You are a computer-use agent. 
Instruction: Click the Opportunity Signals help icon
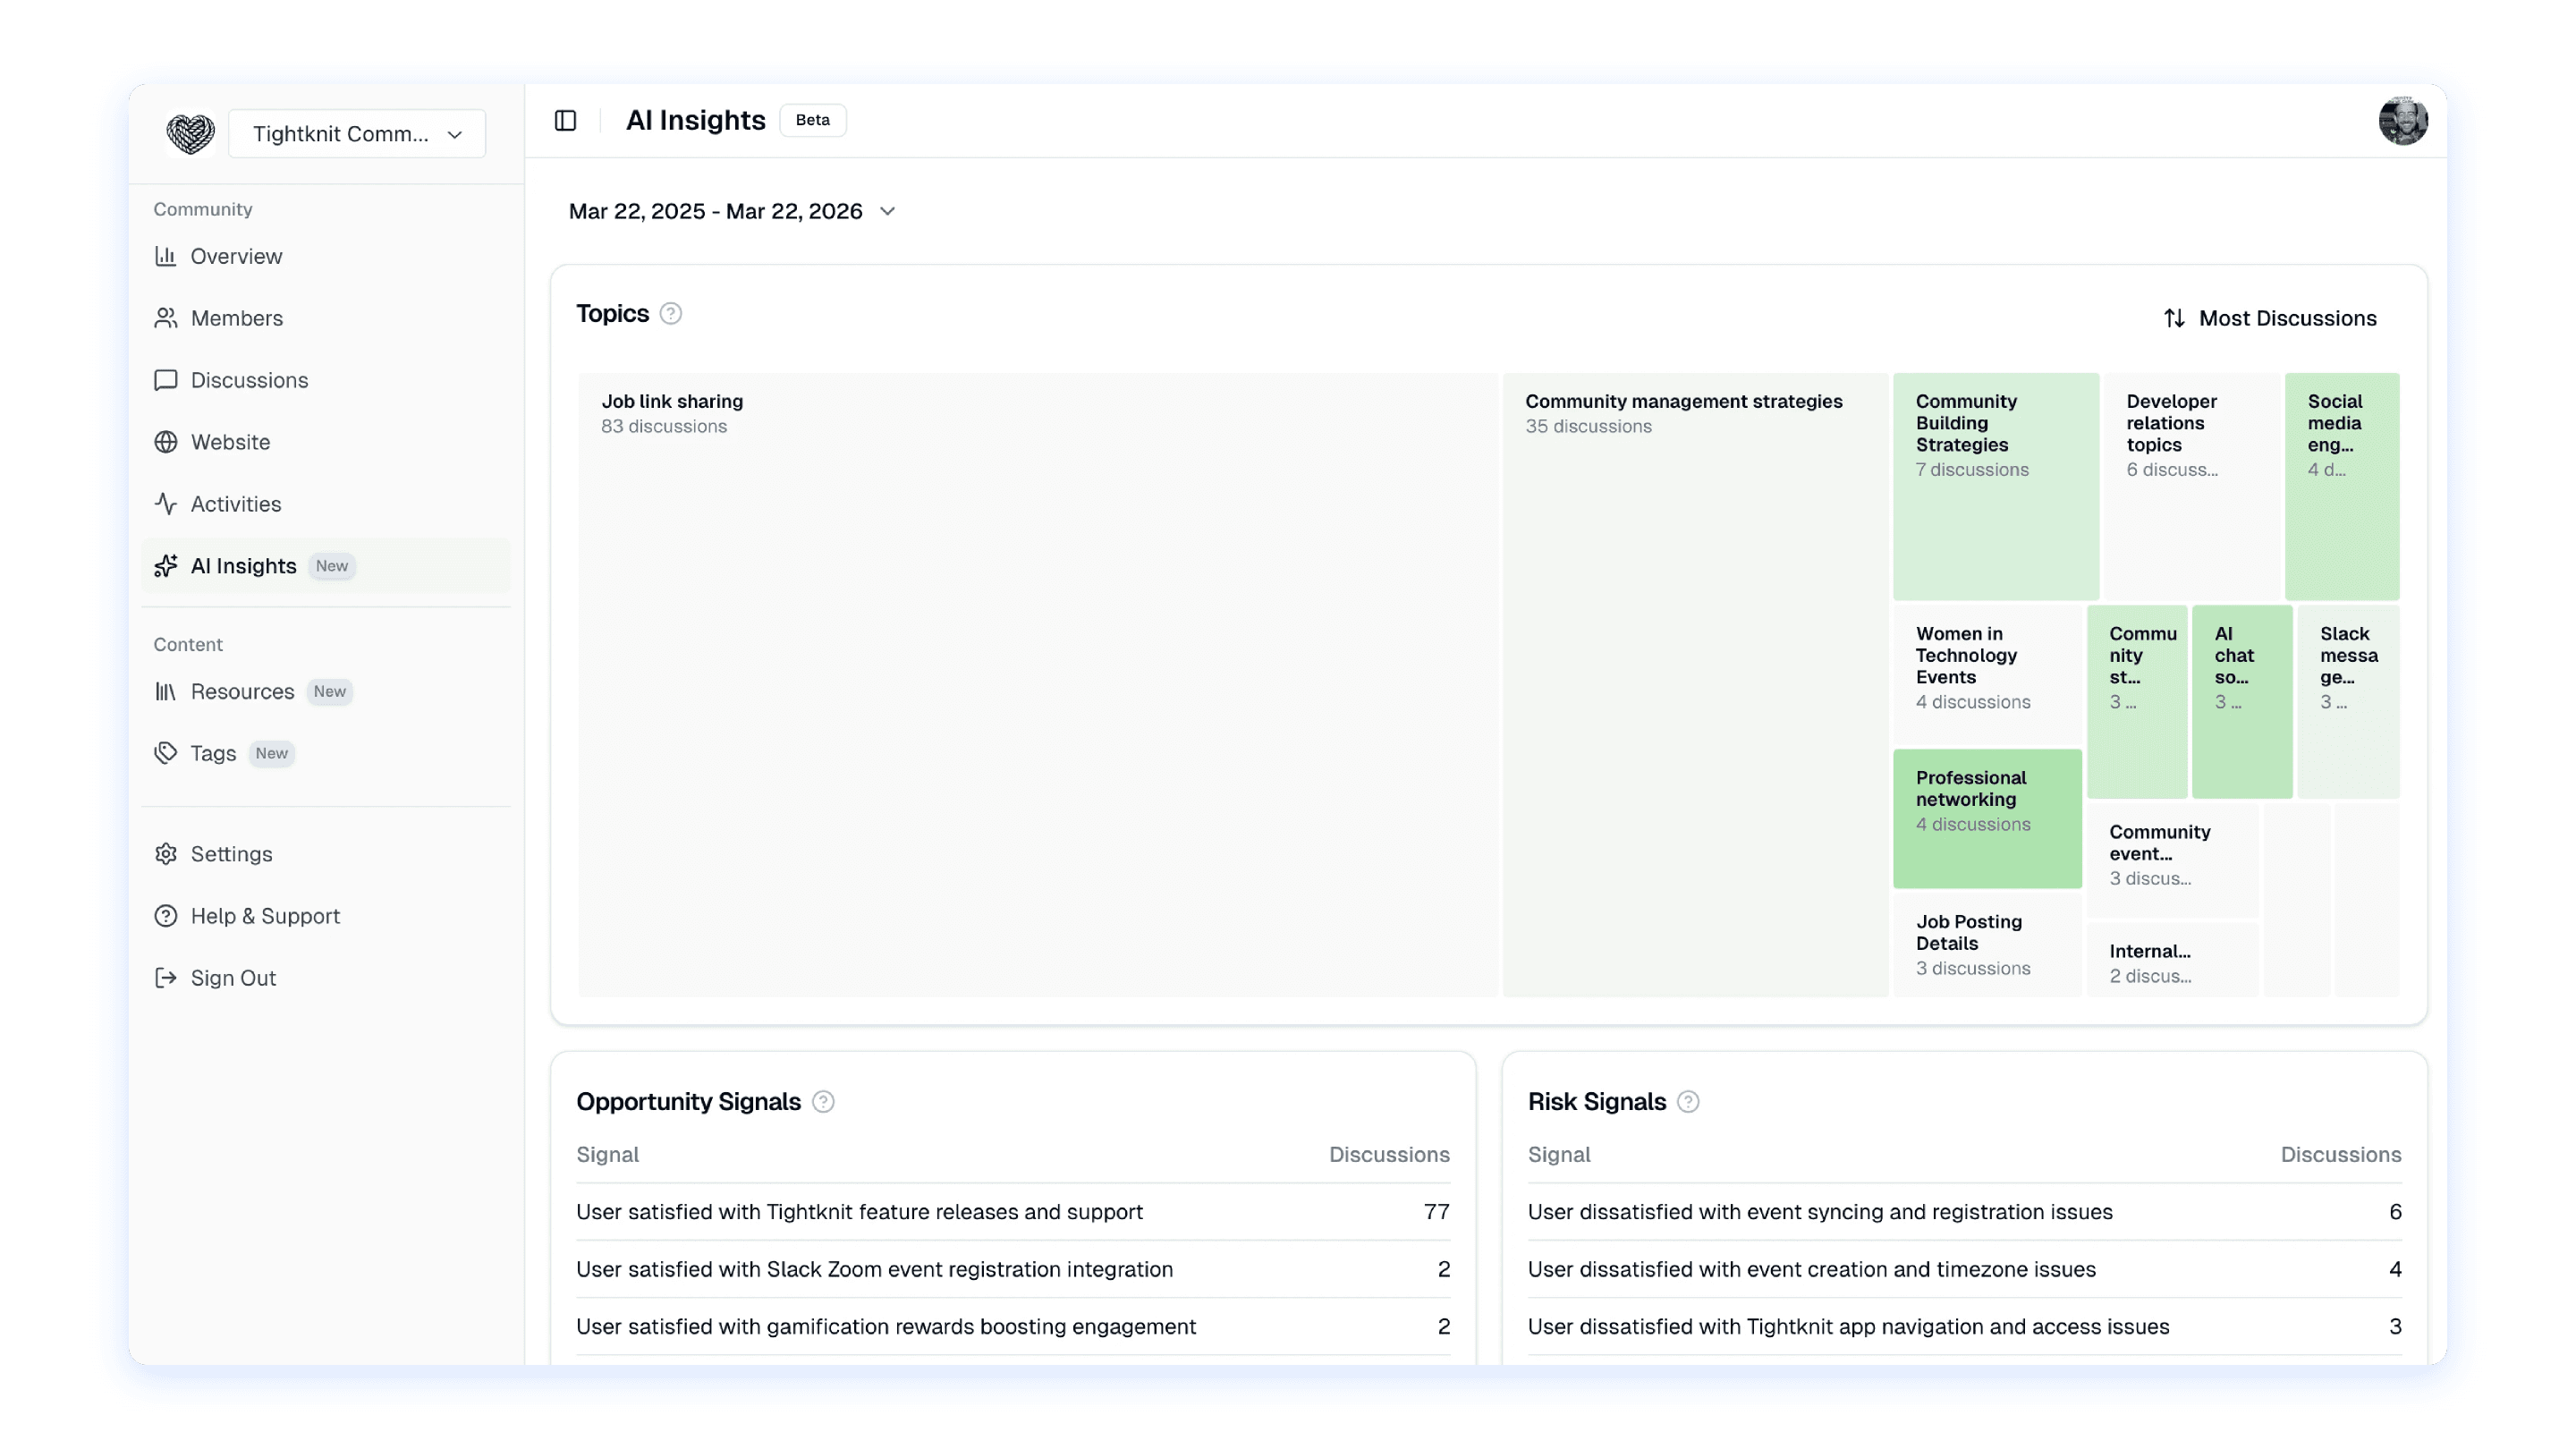tap(823, 1102)
